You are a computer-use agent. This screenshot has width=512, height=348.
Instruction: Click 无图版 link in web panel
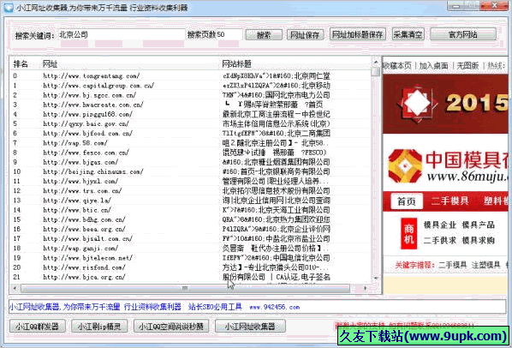click(x=467, y=66)
